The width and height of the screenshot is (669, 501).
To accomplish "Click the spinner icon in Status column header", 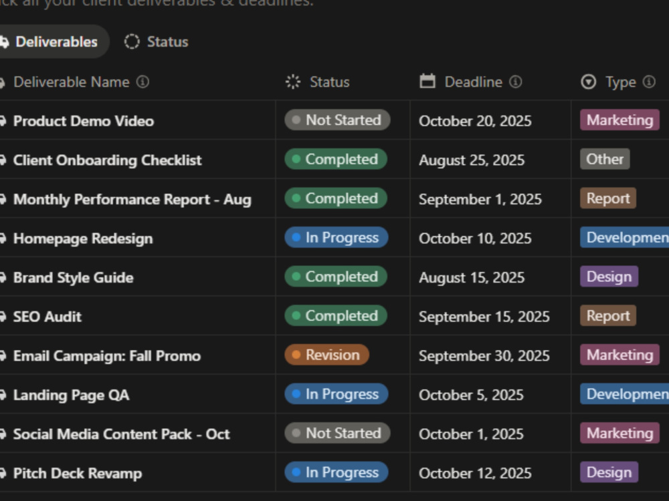I will 293,81.
